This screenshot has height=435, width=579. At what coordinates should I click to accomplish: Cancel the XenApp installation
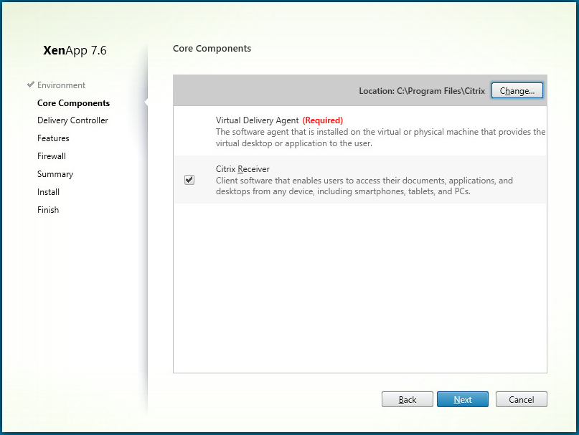click(x=521, y=400)
